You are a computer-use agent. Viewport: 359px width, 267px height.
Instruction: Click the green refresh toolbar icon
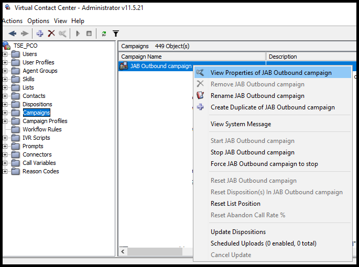point(104,34)
